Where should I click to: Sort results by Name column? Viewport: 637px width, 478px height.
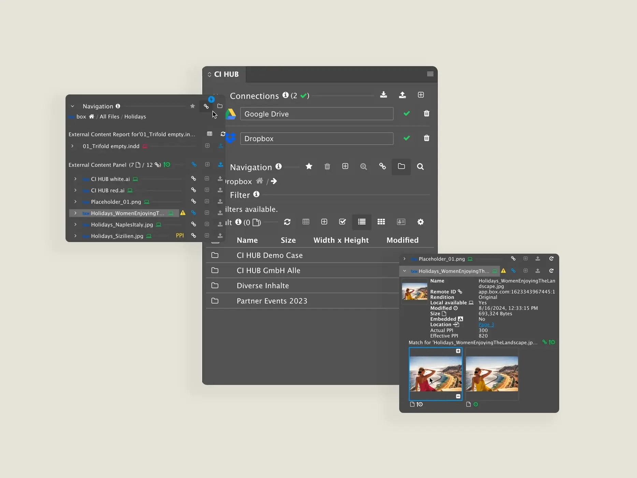coord(247,240)
